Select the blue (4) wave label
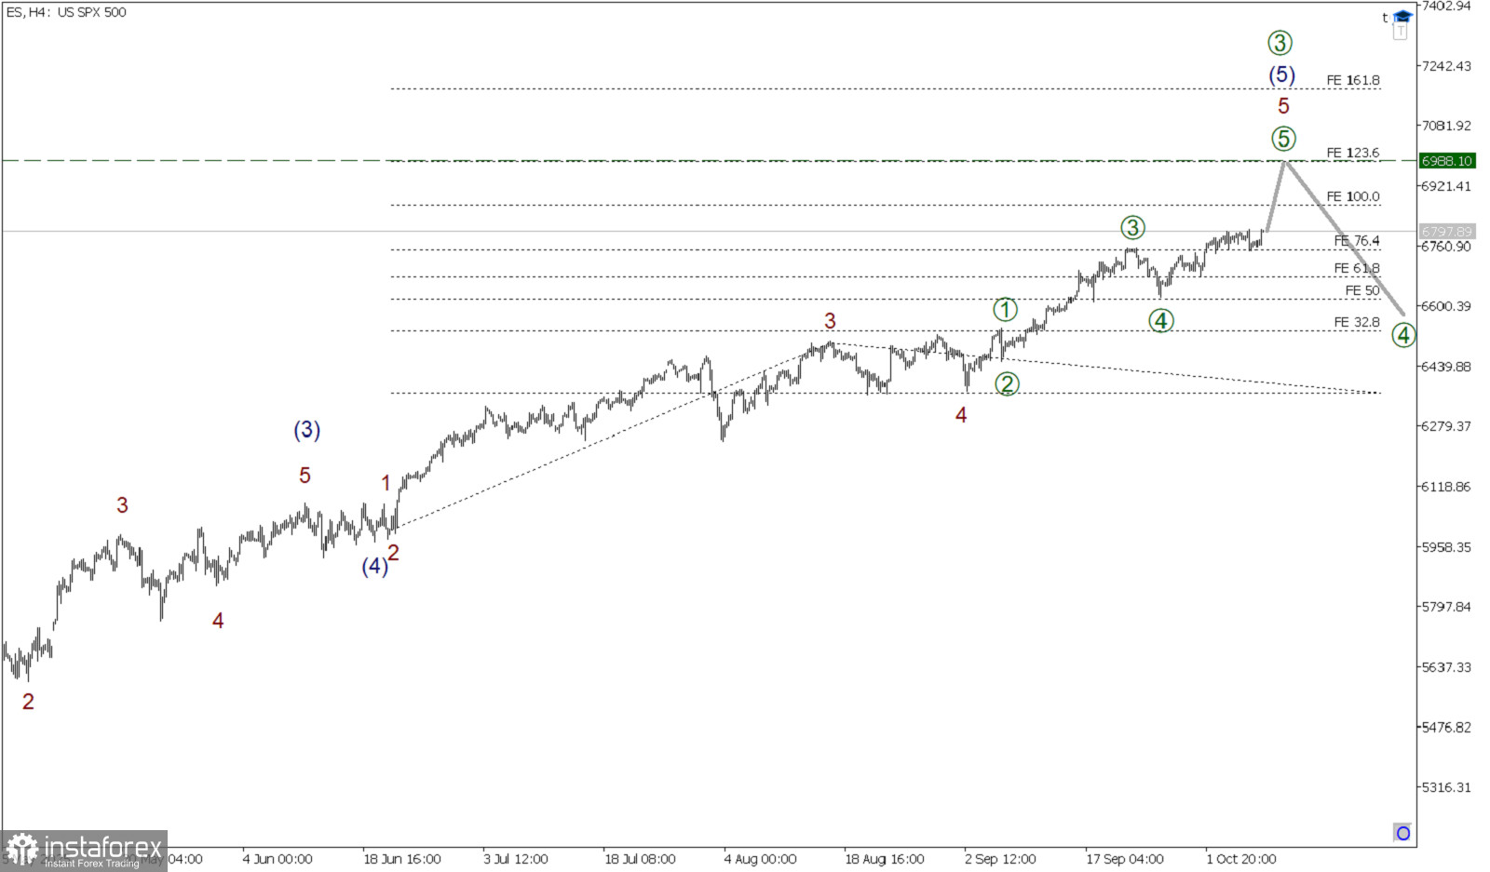The height and width of the screenshot is (872, 1490). (374, 566)
